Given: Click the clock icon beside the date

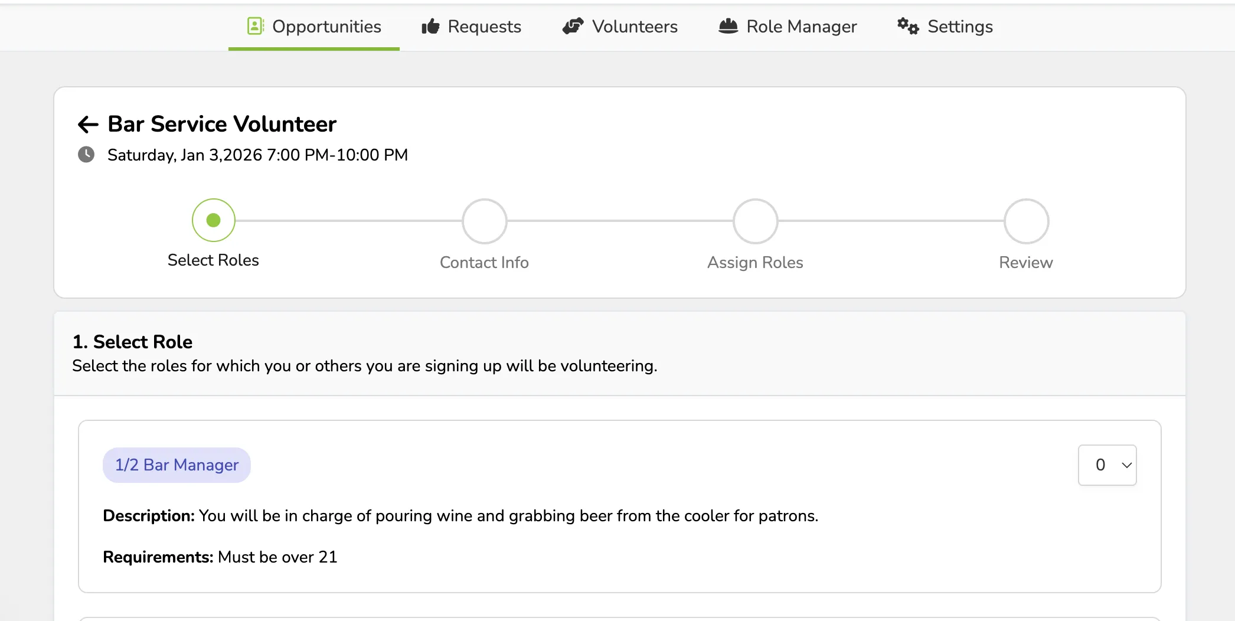Looking at the screenshot, I should 86,155.
